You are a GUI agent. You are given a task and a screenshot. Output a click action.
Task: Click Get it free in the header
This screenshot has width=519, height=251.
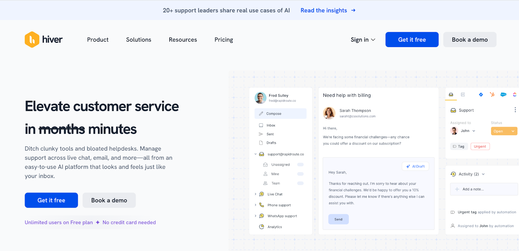[x=412, y=40]
